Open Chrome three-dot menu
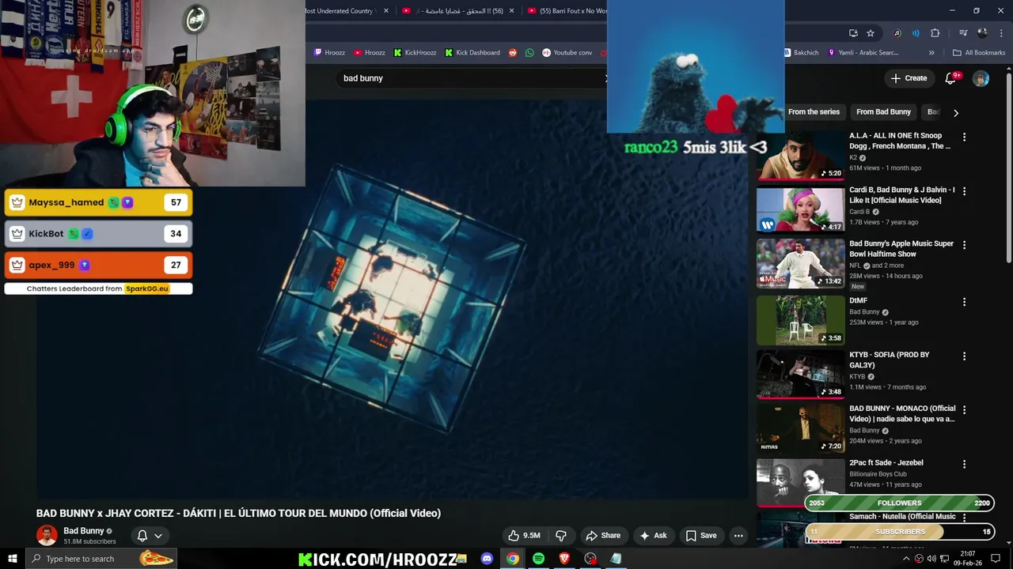The image size is (1013, 569). [x=1000, y=33]
